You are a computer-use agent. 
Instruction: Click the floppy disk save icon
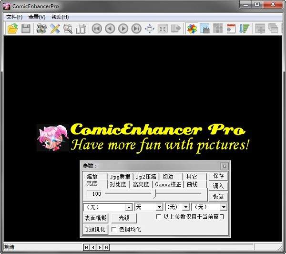[26, 29]
